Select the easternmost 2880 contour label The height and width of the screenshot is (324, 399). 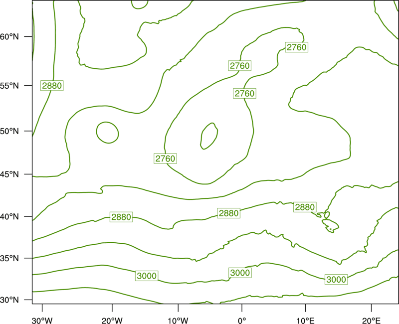(x=305, y=207)
